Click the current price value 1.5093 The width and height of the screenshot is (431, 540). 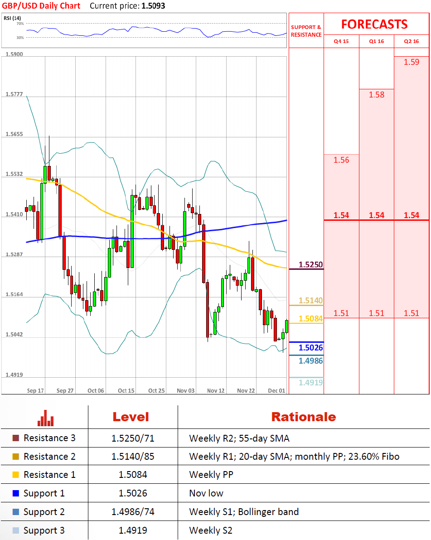point(153,6)
